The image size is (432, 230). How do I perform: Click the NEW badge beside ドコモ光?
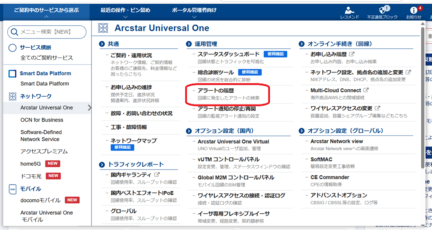(53, 176)
